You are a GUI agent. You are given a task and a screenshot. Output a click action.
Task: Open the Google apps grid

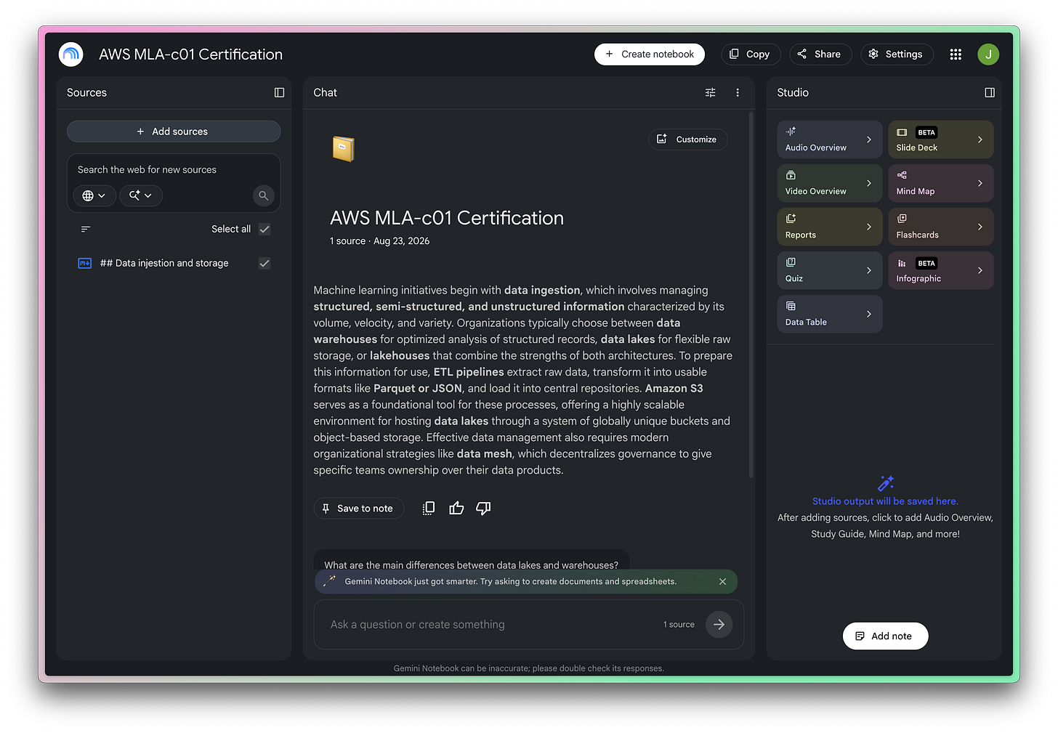pos(956,54)
